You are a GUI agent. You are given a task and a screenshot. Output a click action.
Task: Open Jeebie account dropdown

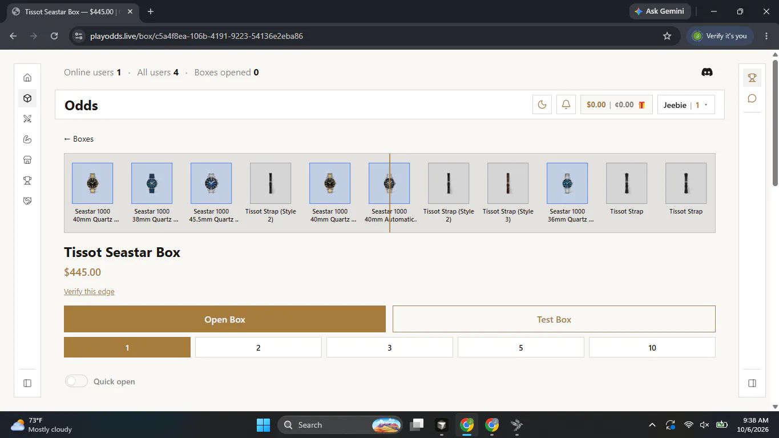(686, 105)
